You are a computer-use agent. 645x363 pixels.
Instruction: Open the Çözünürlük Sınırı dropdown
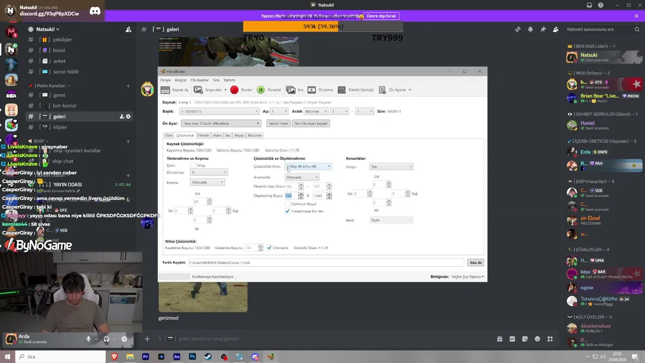[x=308, y=166]
